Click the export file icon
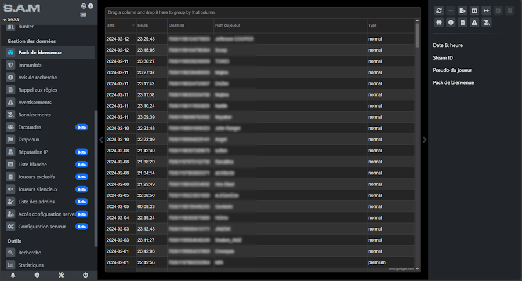This screenshot has height=281, width=522. (462, 10)
